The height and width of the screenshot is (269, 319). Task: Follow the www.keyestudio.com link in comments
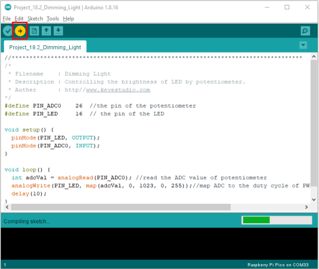pos(118,90)
